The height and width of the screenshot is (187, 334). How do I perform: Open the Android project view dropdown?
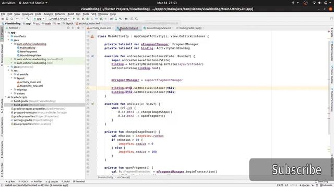(13, 28)
